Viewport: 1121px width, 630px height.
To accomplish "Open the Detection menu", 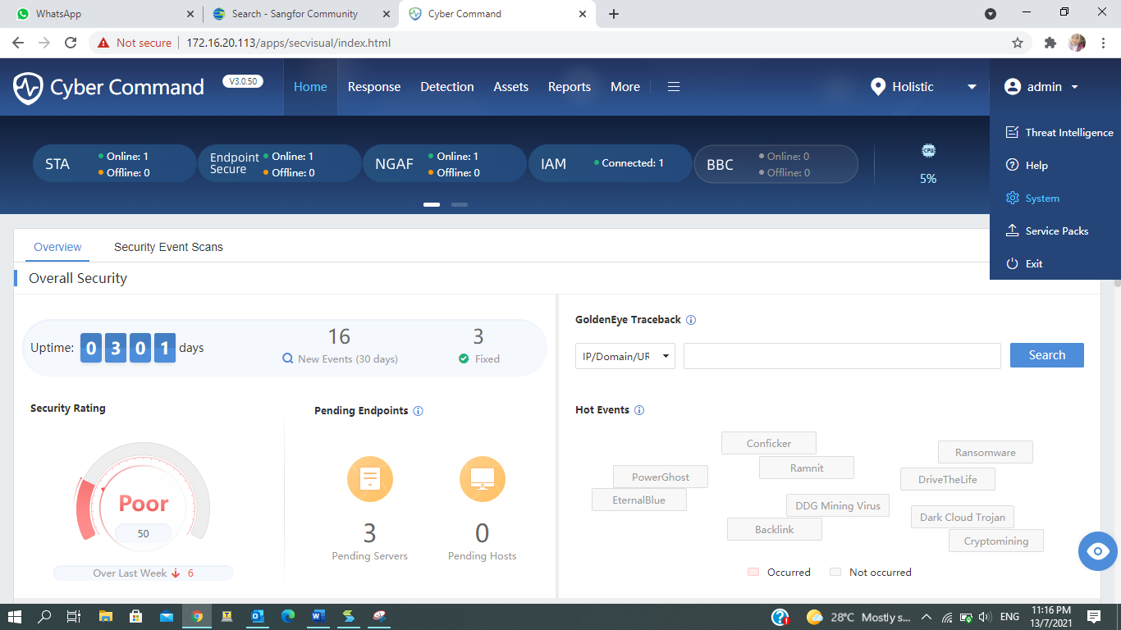I will tap(447, 87).
